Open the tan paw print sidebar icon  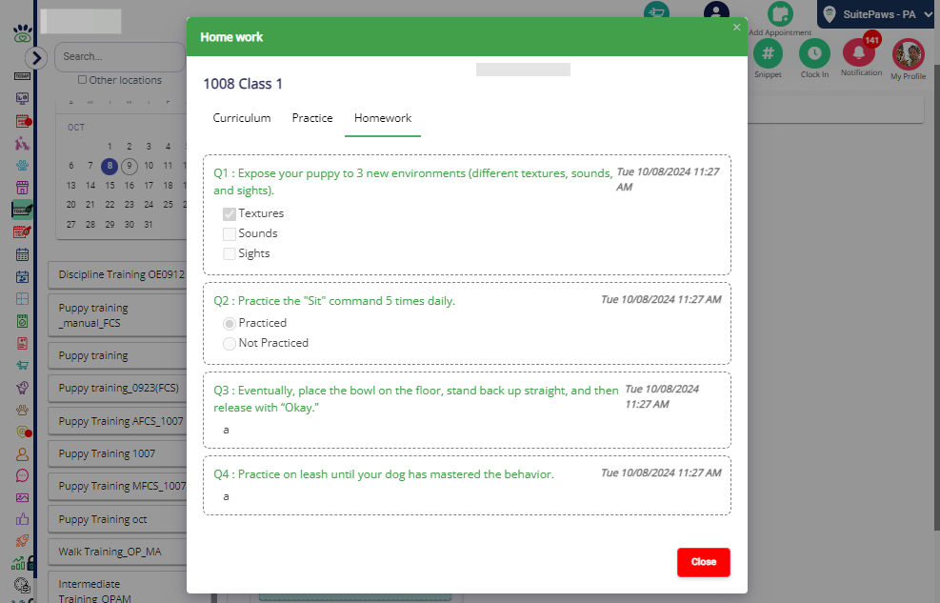[22, 410]
